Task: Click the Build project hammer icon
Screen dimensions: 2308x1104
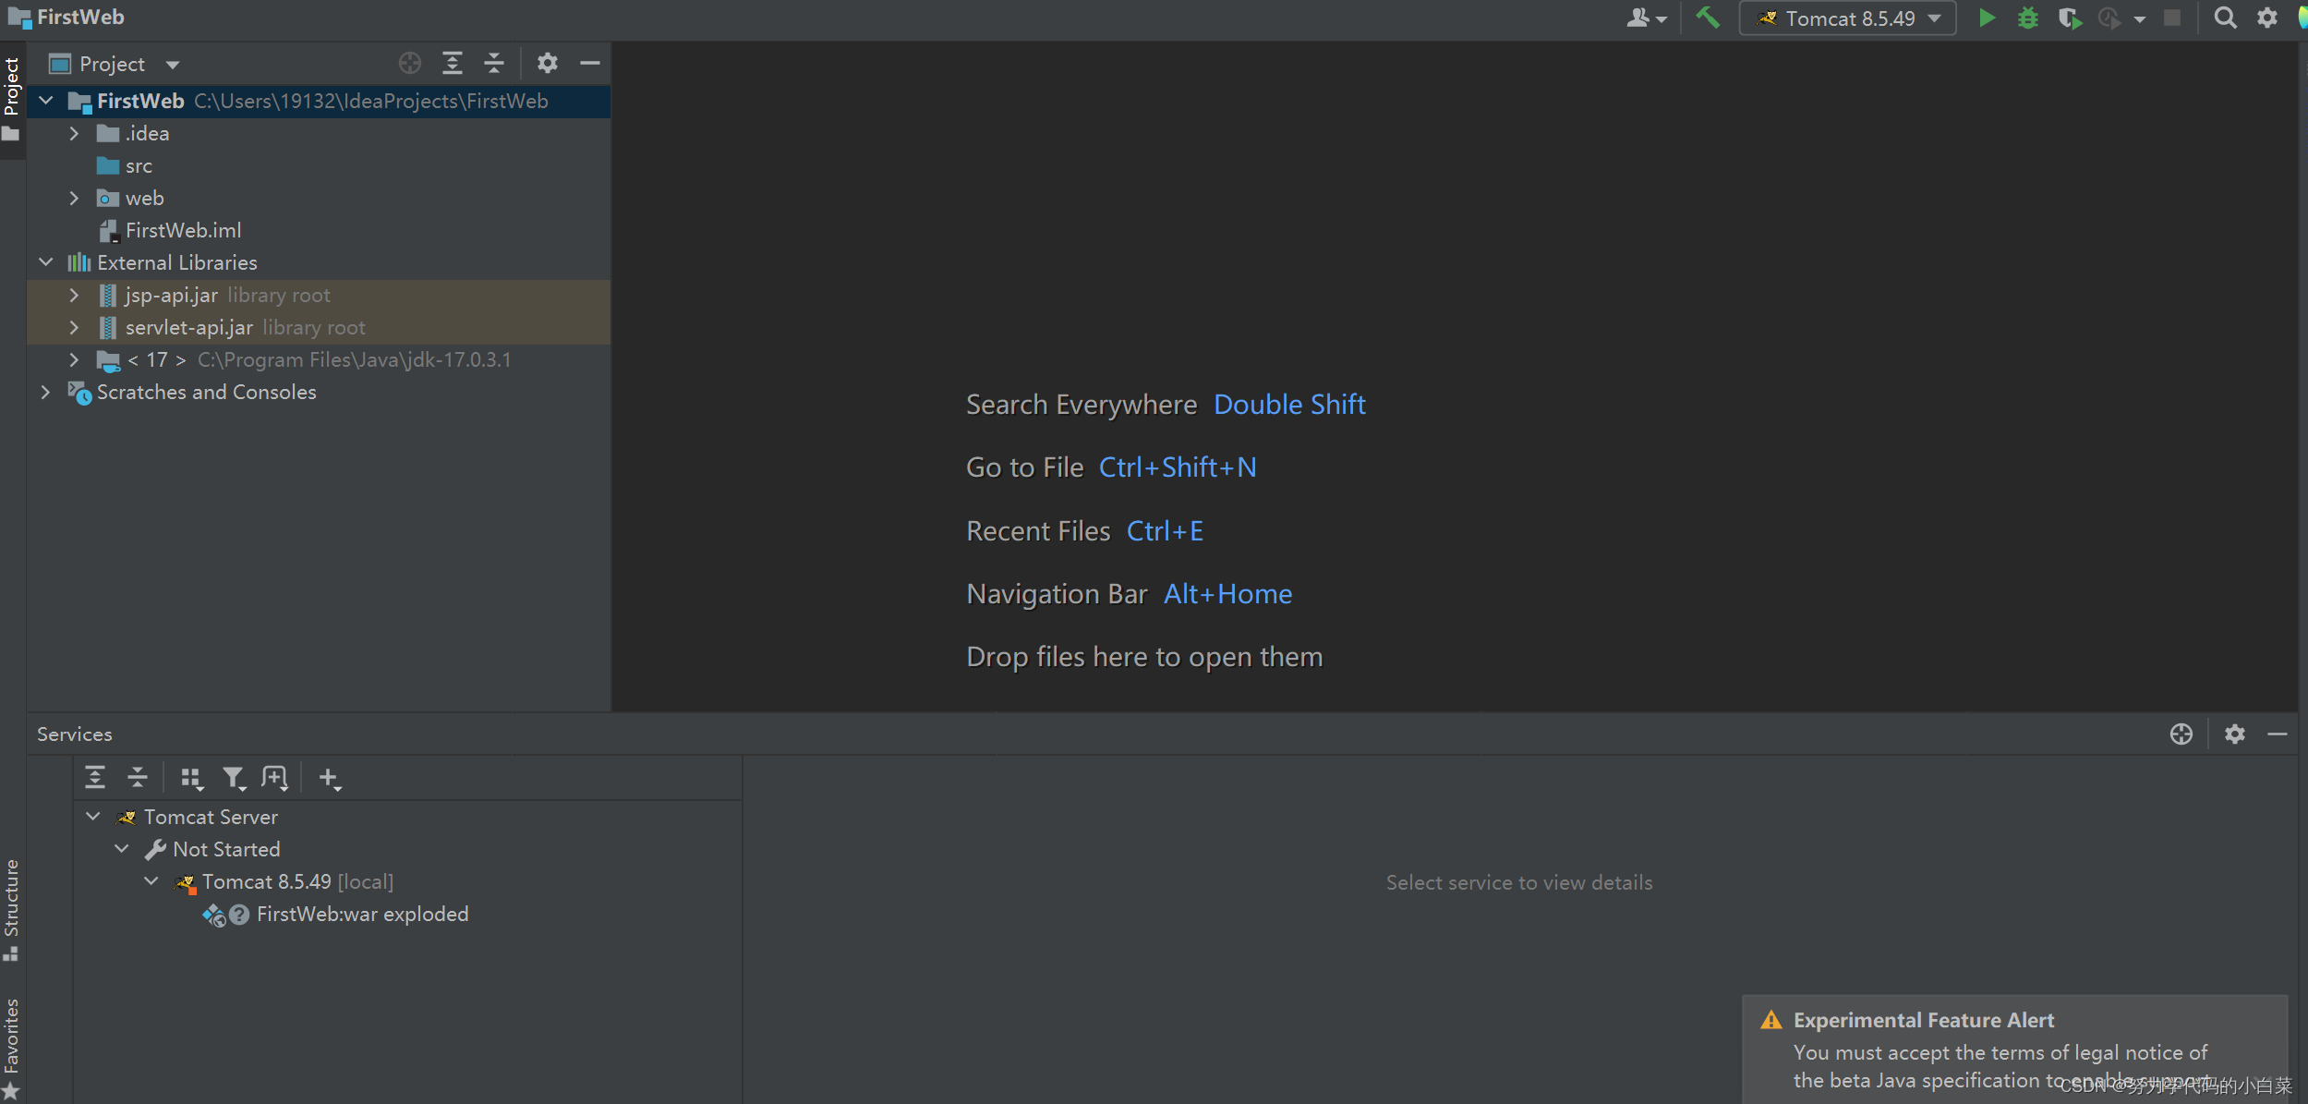Action: pos(1707,18)
